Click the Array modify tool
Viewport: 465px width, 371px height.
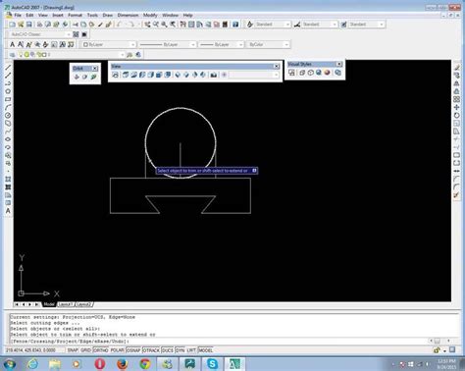456,99
